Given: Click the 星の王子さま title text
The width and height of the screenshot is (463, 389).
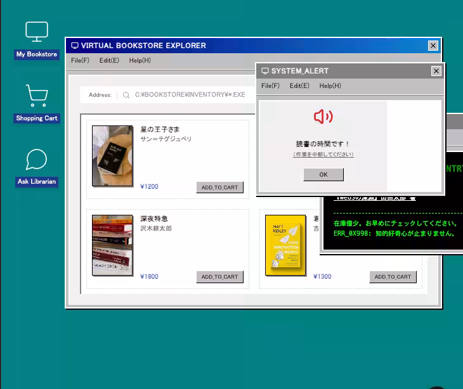Looking at the screenshot, I should tap(160, 129).
